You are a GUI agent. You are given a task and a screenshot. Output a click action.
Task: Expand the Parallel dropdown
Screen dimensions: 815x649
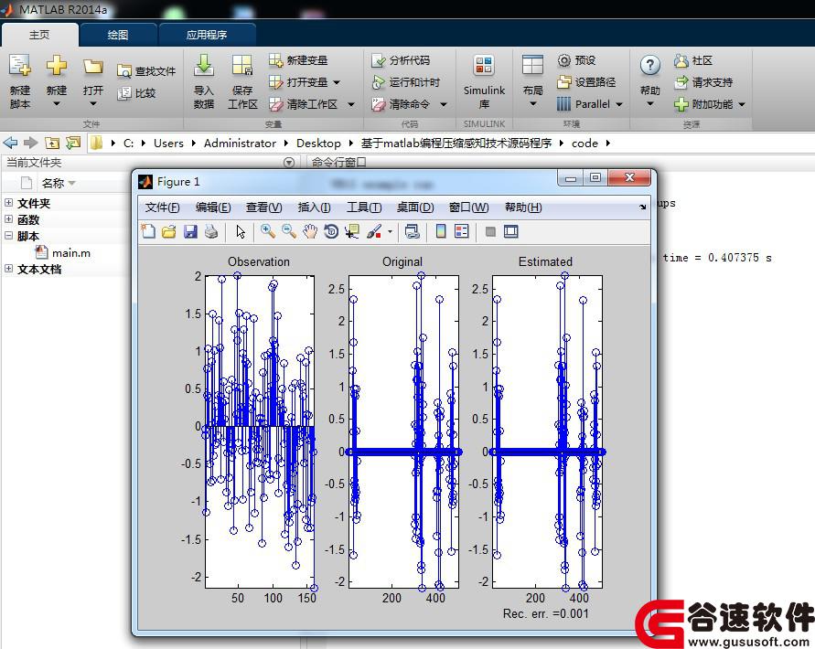pos(619,104)
